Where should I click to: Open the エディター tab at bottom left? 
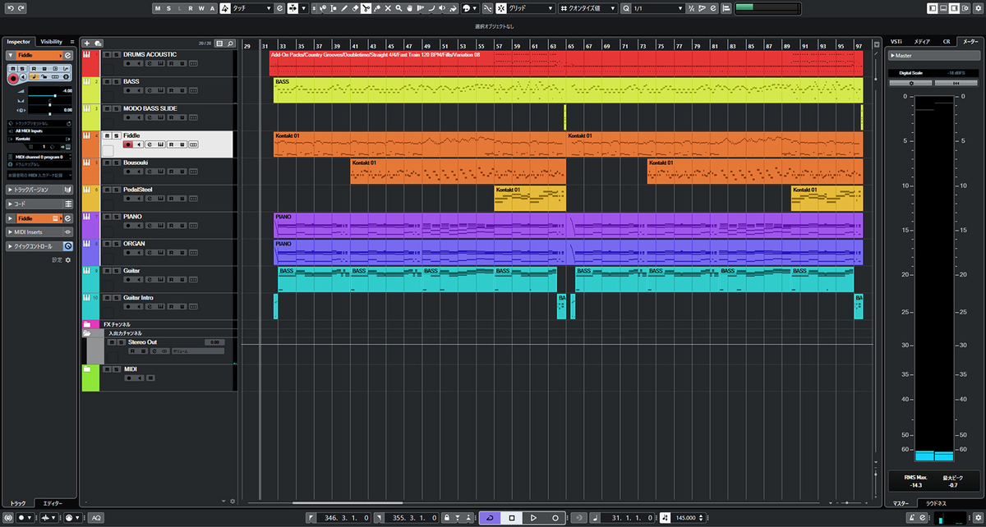[x=53, y=502]
